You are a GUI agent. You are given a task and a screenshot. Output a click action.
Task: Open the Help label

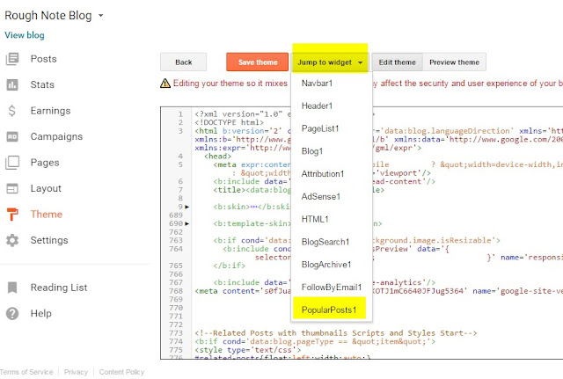coord(41,313)
